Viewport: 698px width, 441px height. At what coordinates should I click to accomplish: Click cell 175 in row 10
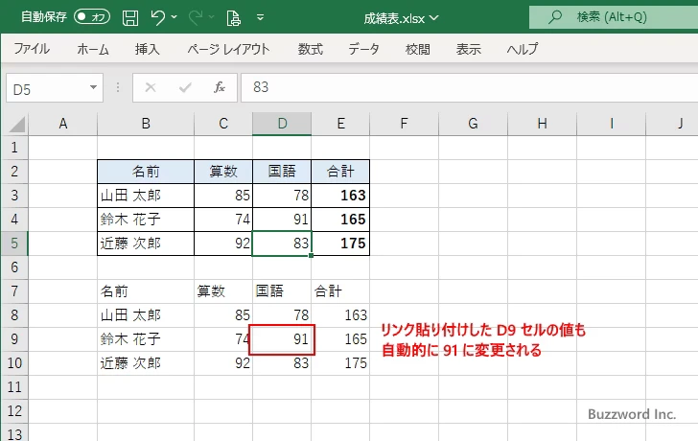[340, 363]
